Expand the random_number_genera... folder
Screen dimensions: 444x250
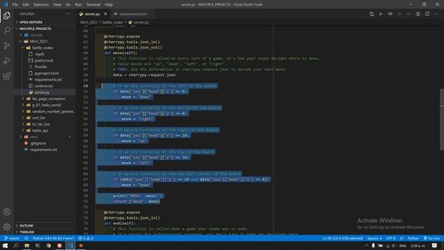pyautogui.click(x=45, y=111)
